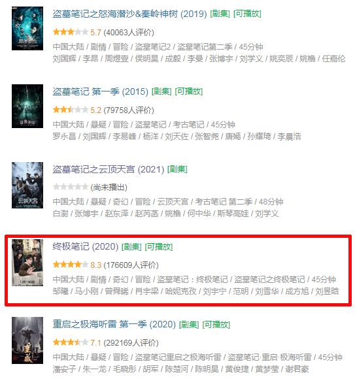Click star rating icons of 怒海潜沙&秦岭神树
The image size is (355, 379).
[x=71, y=32]
